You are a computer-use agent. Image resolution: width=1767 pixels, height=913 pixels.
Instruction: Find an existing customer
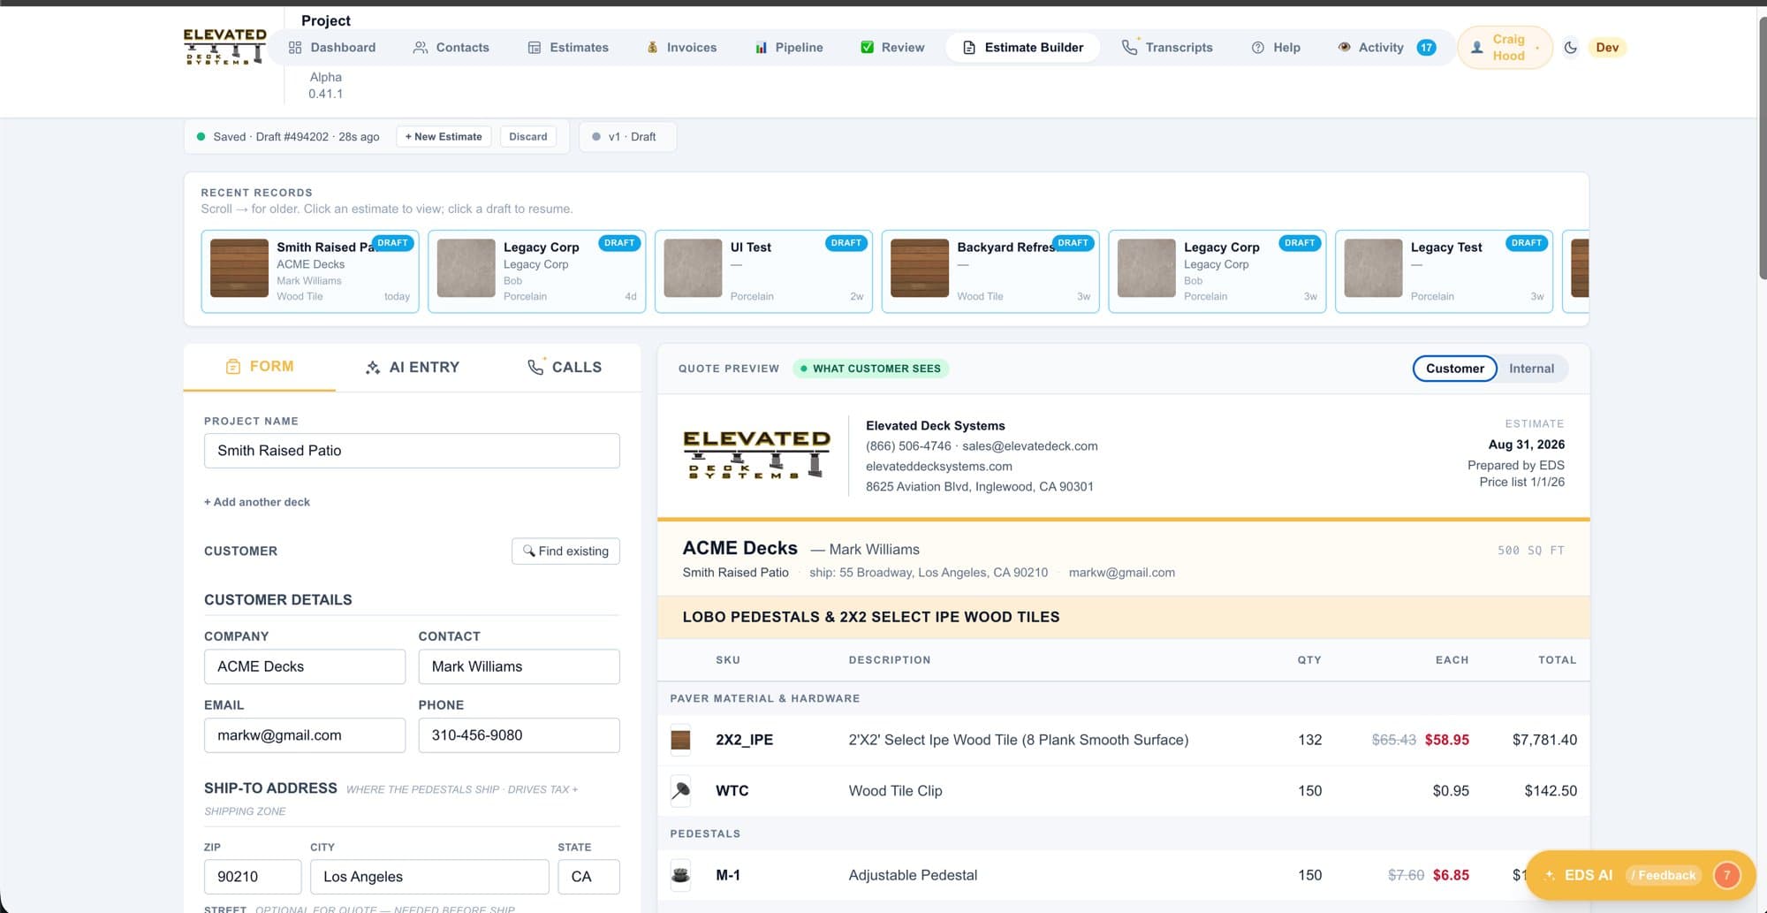pyautogui.click(x=565, y=552)
